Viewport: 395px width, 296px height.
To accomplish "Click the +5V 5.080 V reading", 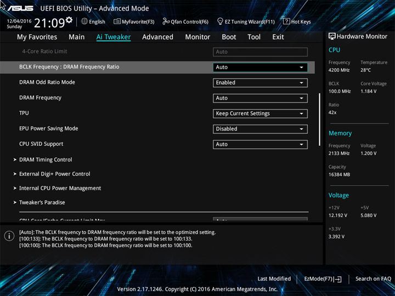I will coord(368,215).
